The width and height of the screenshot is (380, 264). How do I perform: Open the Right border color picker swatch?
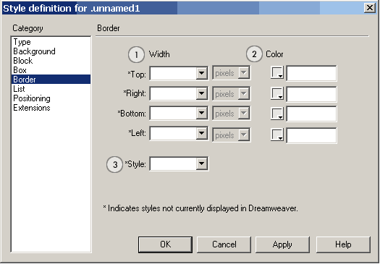[277, 93]
